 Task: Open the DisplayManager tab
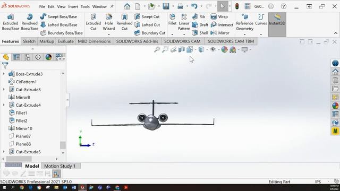click(48, 57)
